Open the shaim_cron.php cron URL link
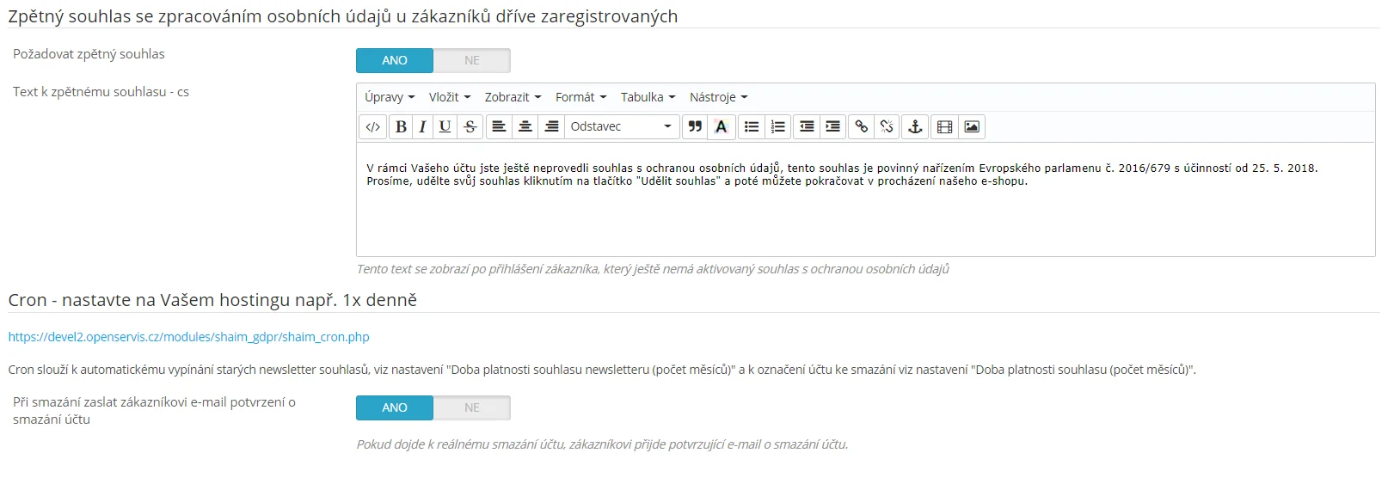Viewport: 1388px width, 496px height. pos(188,337)
